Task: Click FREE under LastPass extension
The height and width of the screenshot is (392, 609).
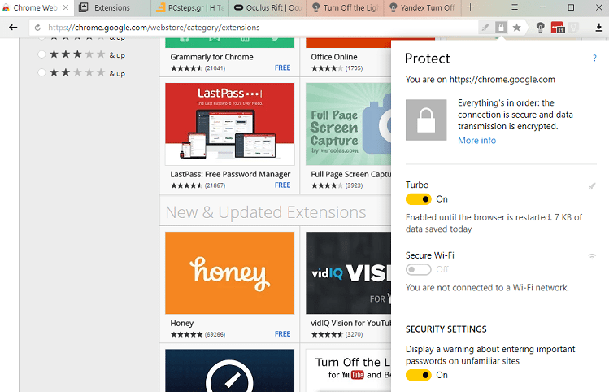Action: pyautogui.click(x=282, y=185)
